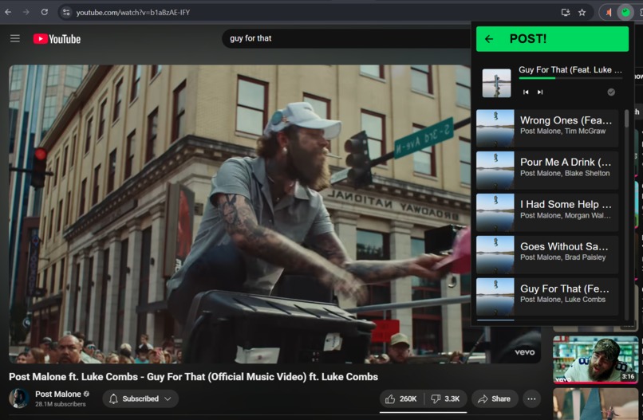Click the 'Wrong Ones' album thumbnail
The width and height of the screenshot is (643, 420).
pos(495,128)
